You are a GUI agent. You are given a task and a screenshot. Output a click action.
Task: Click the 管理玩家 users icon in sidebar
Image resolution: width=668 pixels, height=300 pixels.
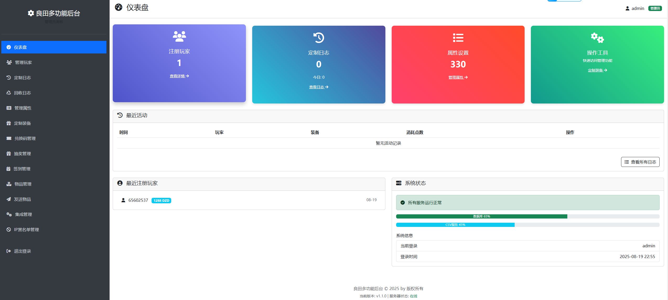point(9,62)
